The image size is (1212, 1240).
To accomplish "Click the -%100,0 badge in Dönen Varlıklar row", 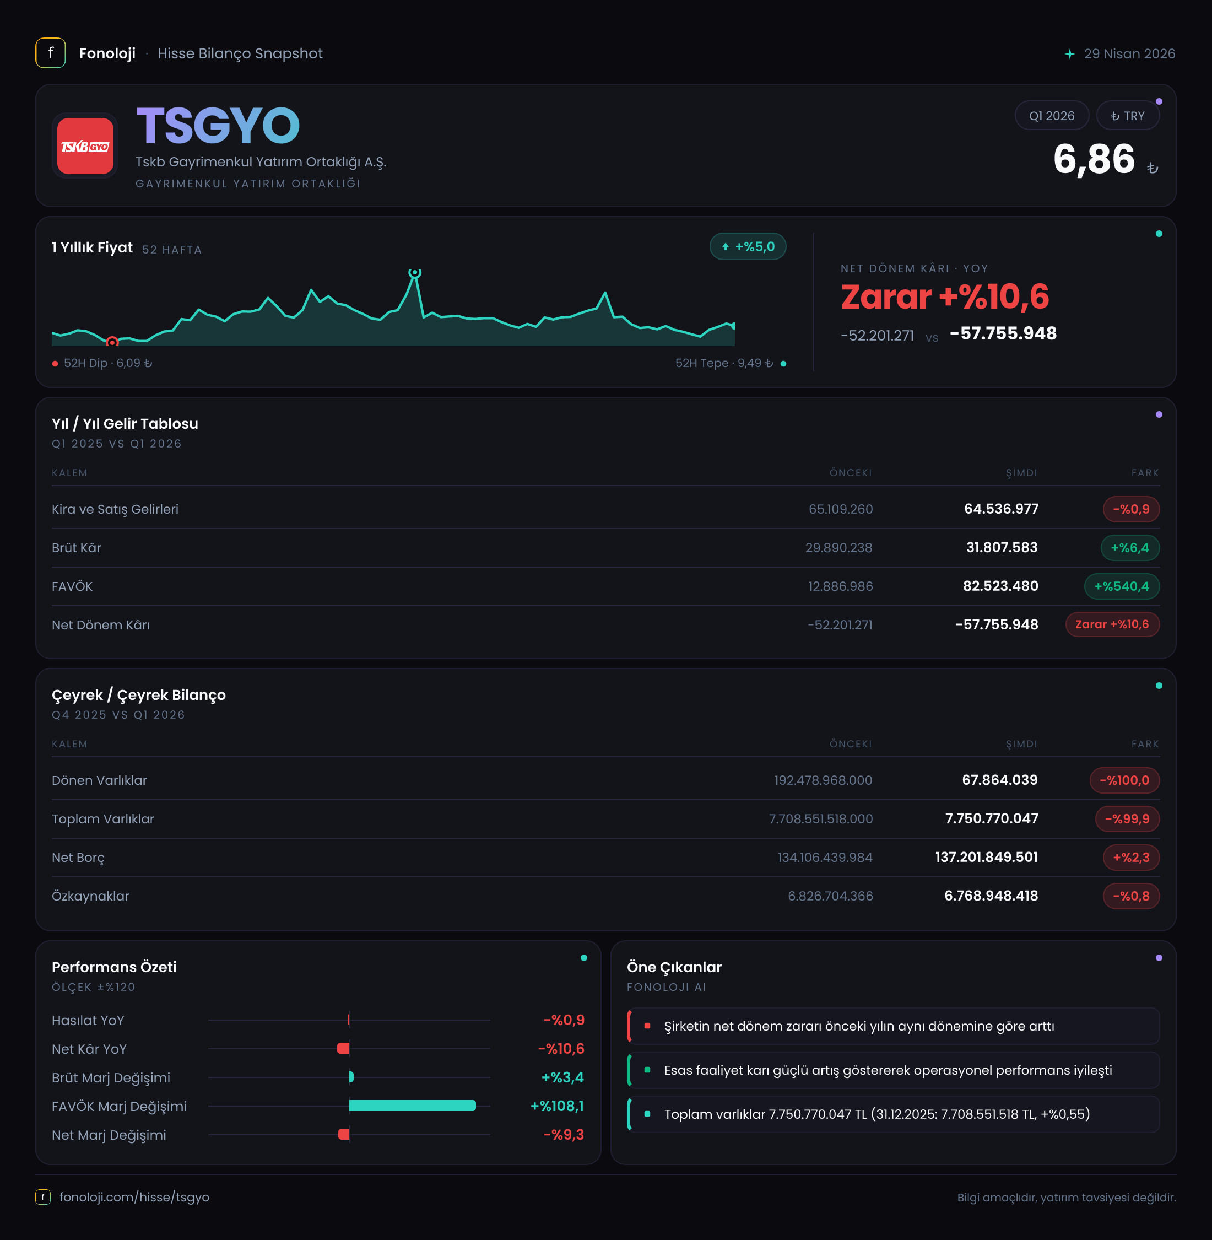I will (x=1125, y=780).
